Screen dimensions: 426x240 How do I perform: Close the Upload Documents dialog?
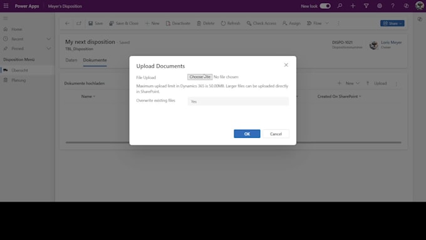tap(286, 65)
